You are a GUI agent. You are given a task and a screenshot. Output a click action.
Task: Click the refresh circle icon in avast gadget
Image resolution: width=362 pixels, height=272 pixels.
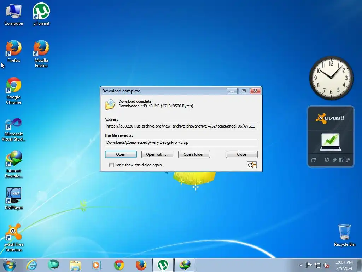327,160
